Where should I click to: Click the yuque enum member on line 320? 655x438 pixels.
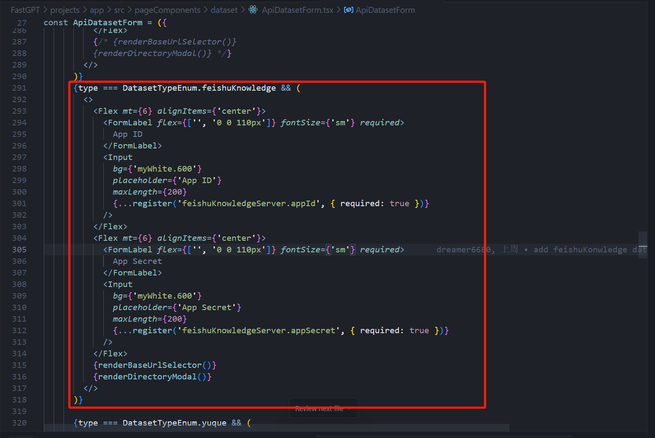pos(214,423)
